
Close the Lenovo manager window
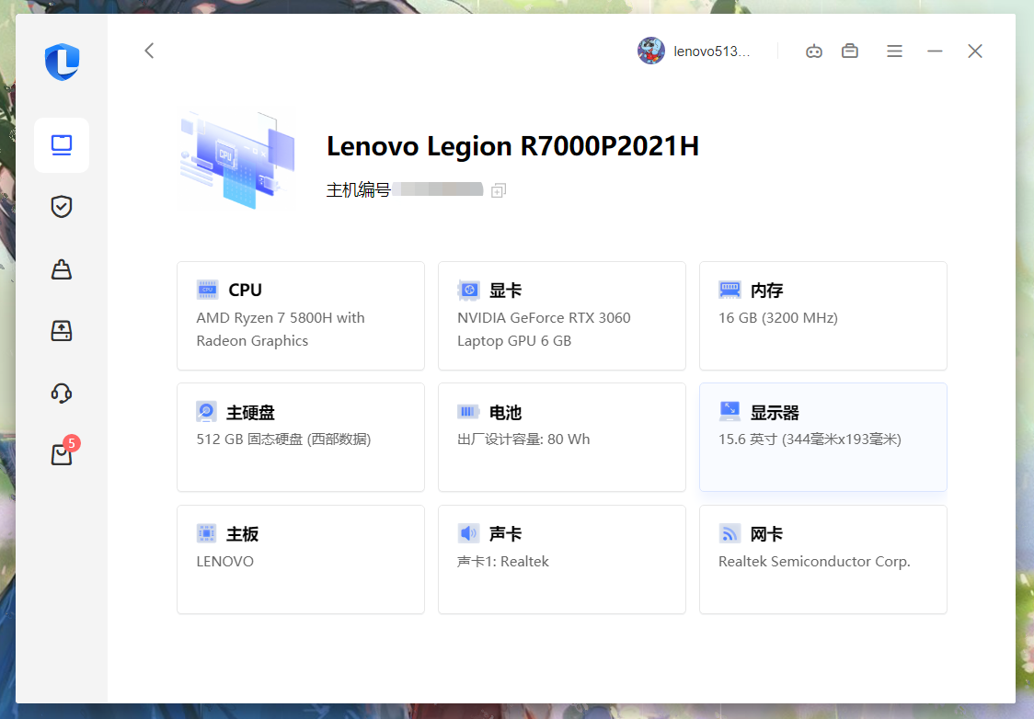(974, 51)
